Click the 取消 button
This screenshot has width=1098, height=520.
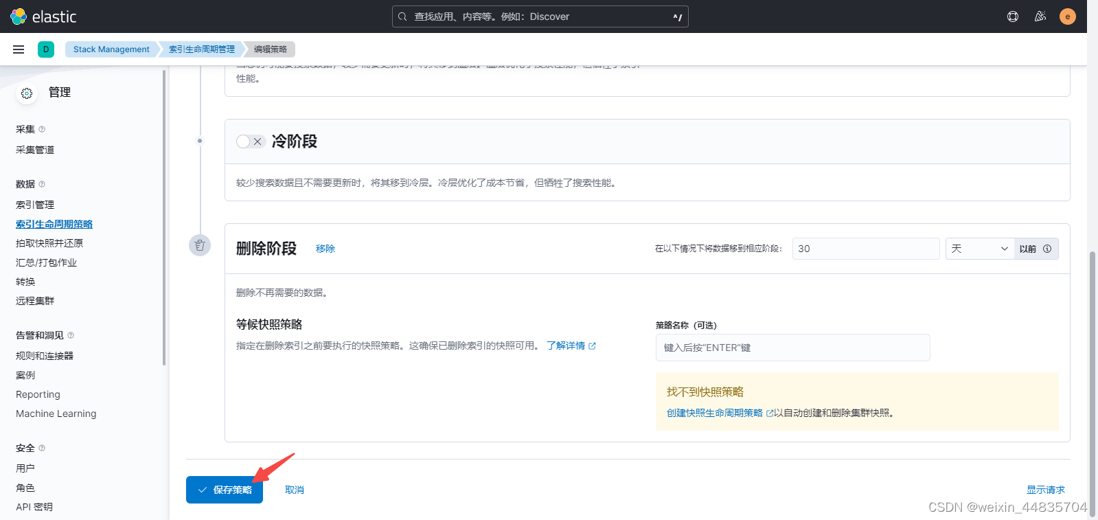(295, 490)
